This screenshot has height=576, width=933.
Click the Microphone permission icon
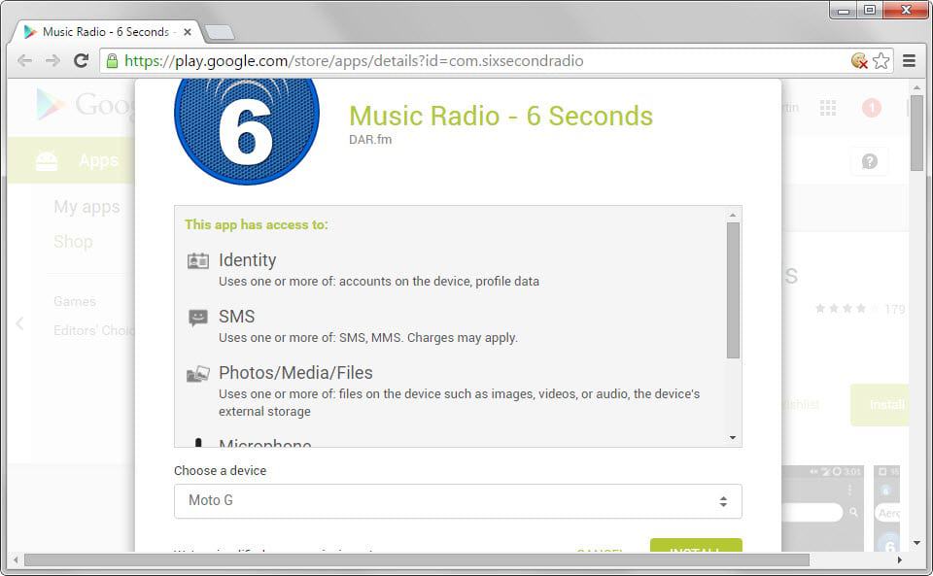click(198, 443)
